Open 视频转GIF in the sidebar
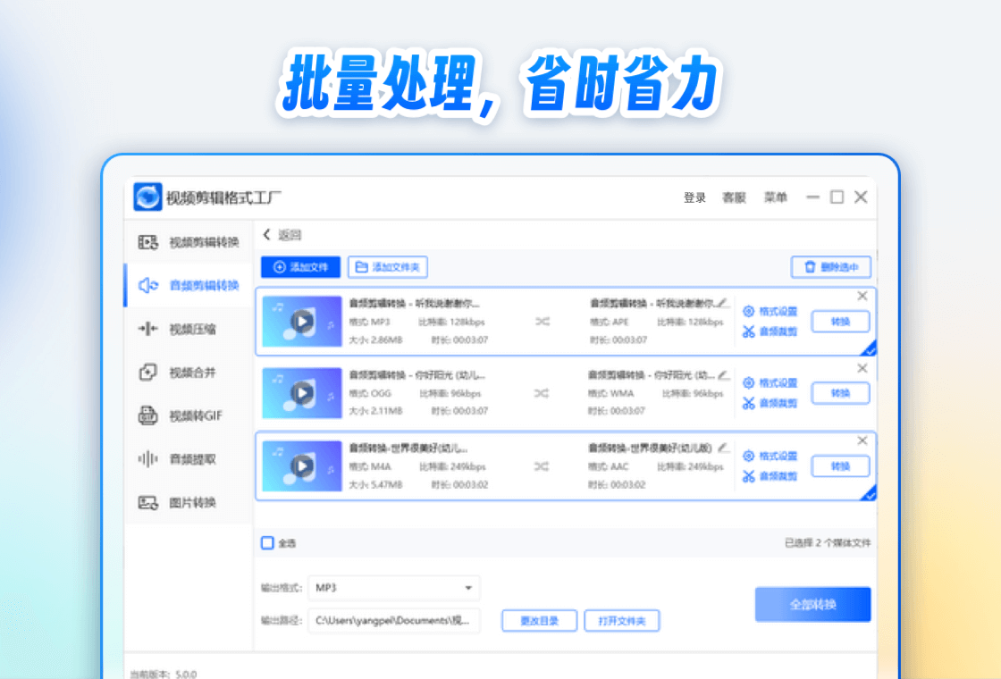Viewport: 1001px width, 679px height. click(x=189, y=415)
